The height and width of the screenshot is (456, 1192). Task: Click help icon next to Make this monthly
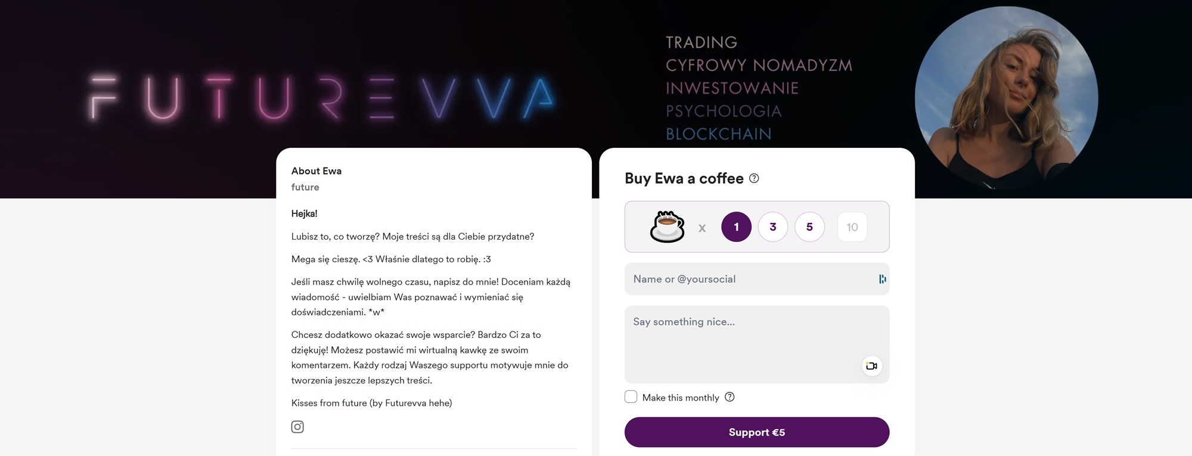click(730, 397)
